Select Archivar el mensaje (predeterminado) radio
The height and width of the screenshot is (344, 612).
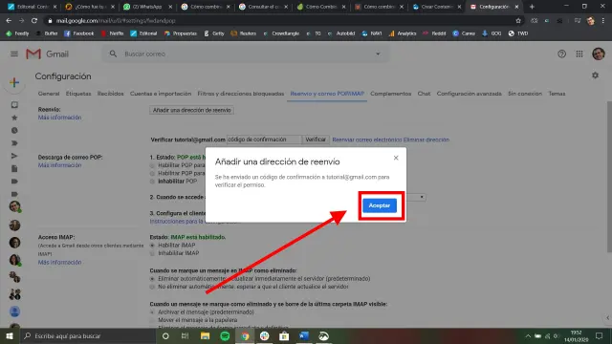click(152, 312)
